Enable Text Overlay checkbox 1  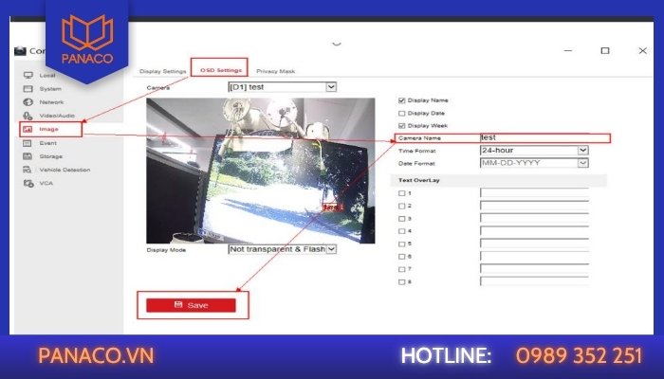tap(402, 193)
